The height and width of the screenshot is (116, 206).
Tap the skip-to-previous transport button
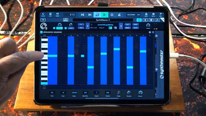tap(82, 15)
